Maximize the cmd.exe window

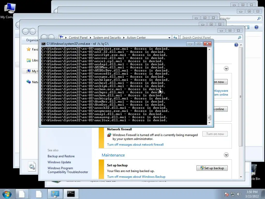click(x=199, y=44)
